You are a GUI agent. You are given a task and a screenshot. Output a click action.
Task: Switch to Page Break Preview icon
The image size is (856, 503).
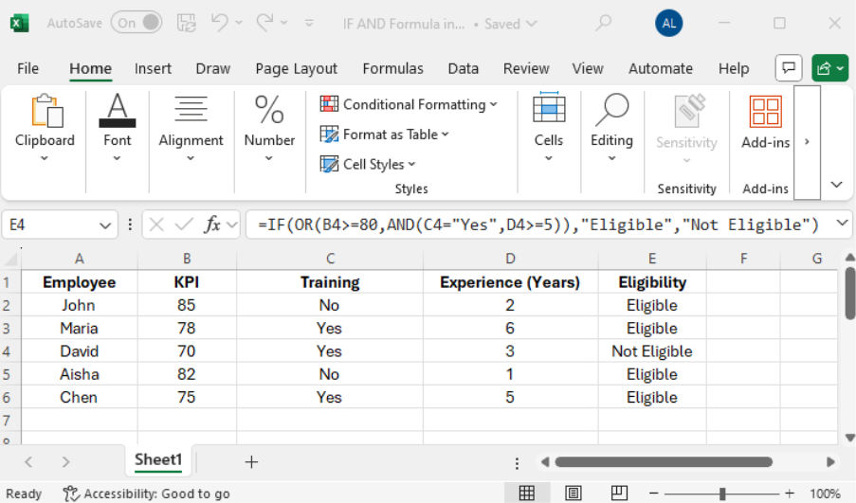[x=619, y=494]
